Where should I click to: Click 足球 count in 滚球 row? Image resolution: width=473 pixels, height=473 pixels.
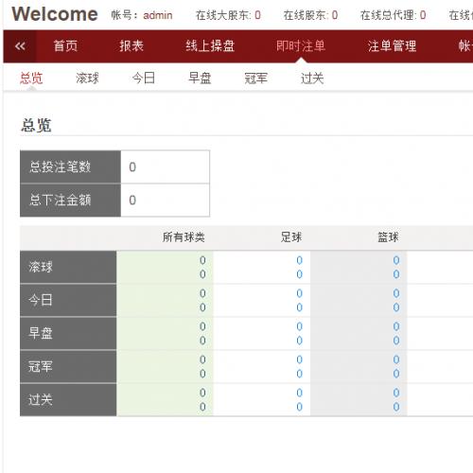tap(299, 260)
